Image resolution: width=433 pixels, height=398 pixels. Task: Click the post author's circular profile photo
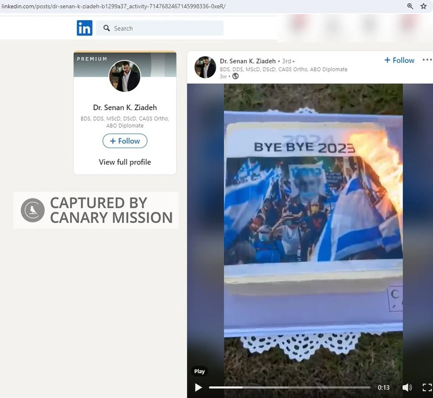tap(205, 67)
